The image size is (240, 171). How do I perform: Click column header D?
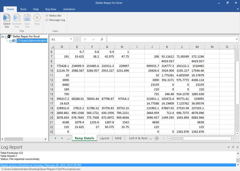tap(62, 47)
